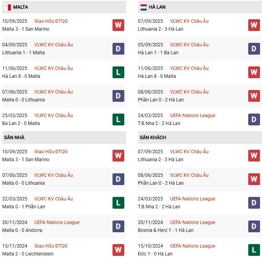Switch to the SÂN NHÀ section header
Viewport: 262px width, 259px height.
[14, 138]
